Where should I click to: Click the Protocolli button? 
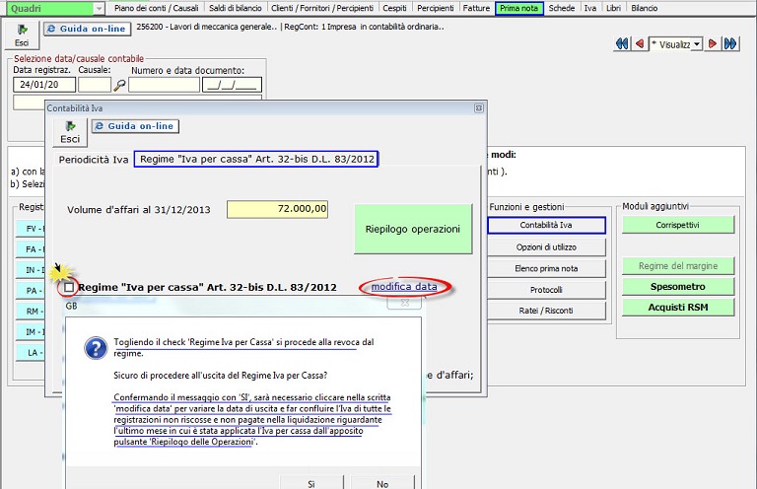tap(546, 290)
